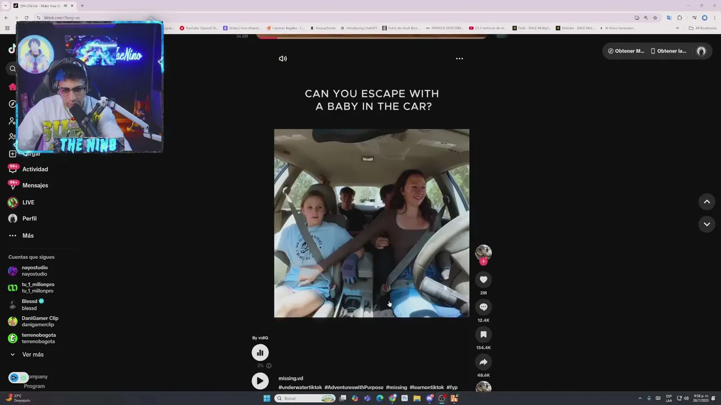Click the upload plus icon in sidebar

12,154
